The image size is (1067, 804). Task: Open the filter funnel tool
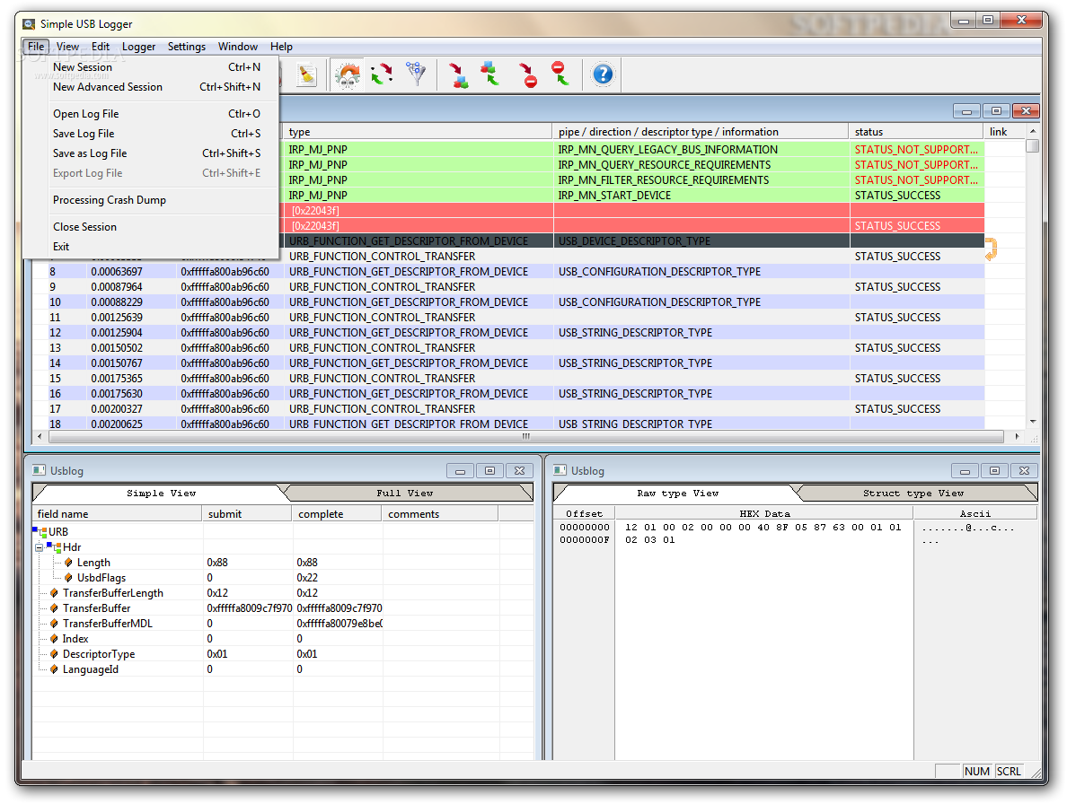(x=416, y=74)
